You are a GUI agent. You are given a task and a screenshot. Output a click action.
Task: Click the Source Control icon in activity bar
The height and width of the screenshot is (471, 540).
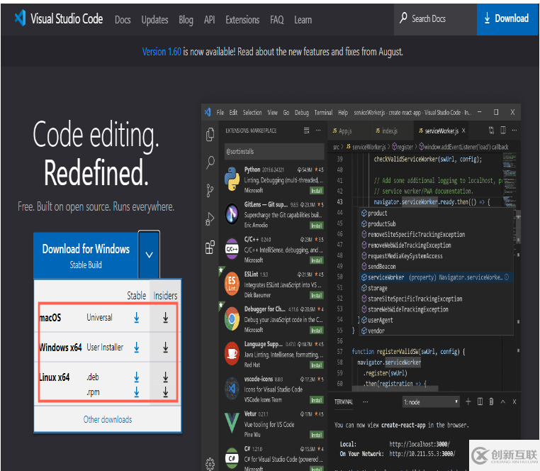point(210,190)
